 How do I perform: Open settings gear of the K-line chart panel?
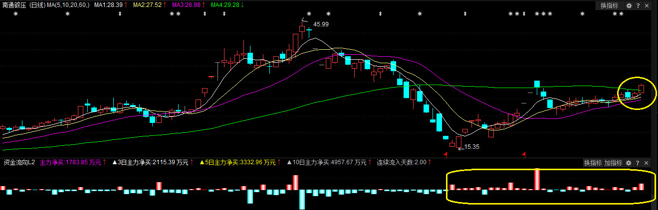[629, 5]
